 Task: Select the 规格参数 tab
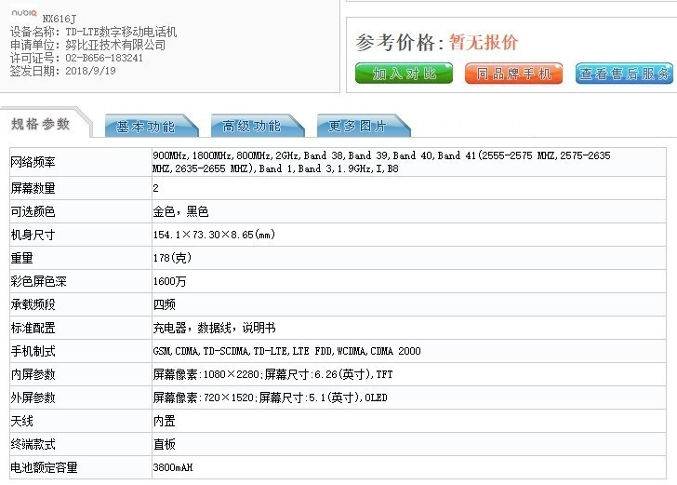coord(41,124)
